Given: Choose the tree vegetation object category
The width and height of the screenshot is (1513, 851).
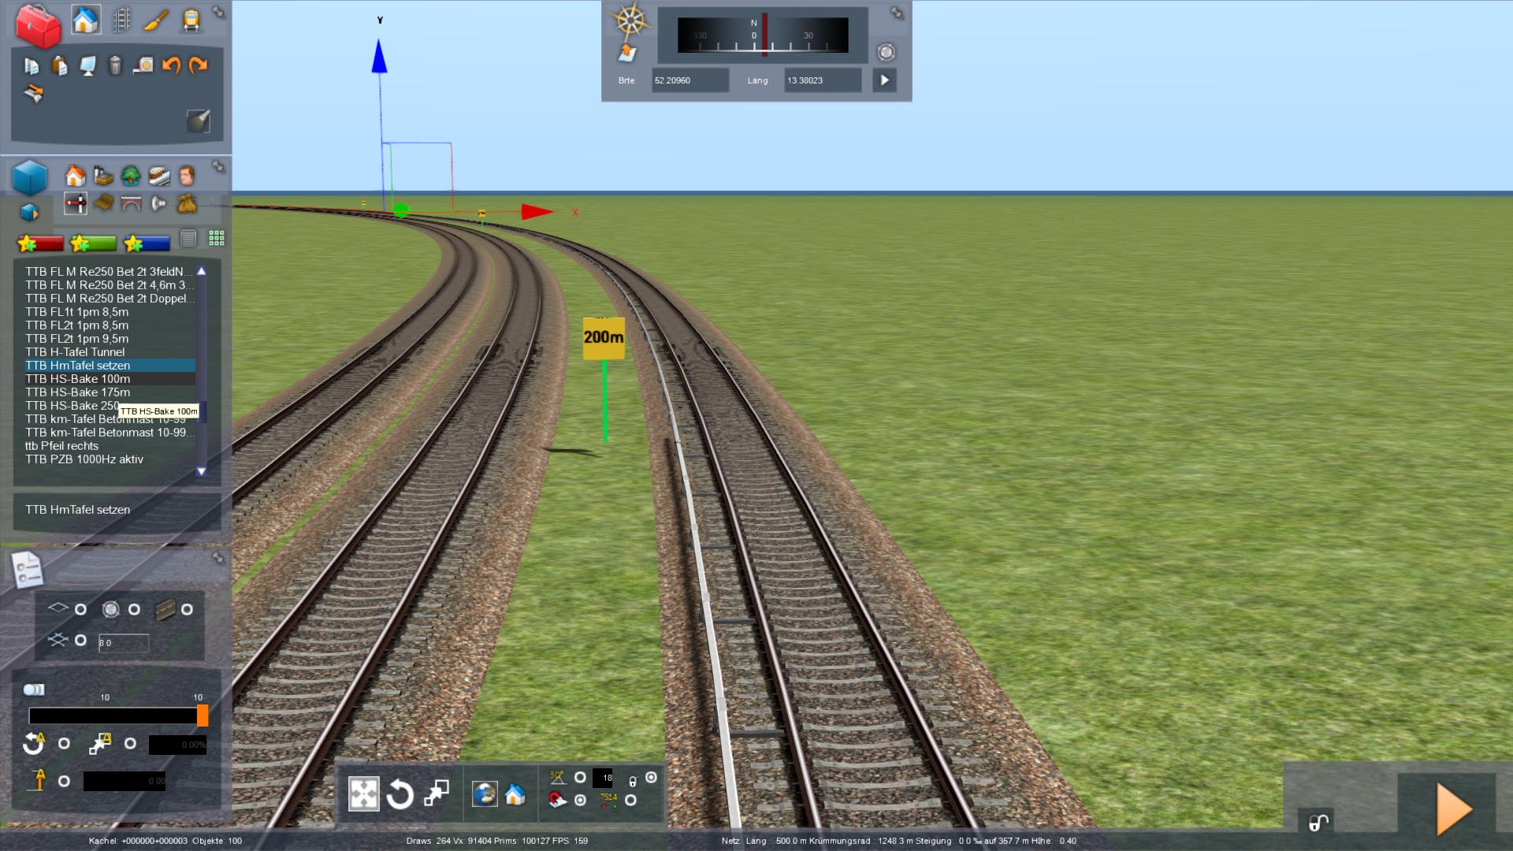Looking at the screenshot, I should tap(131, 175).
